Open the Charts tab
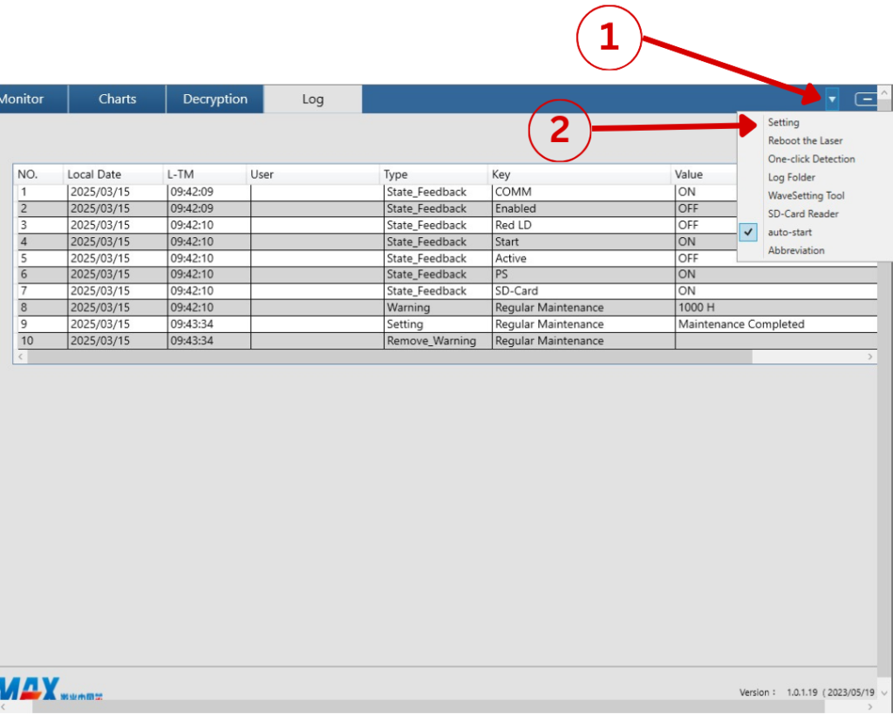 pyautogui.click(x=117, y=99)
